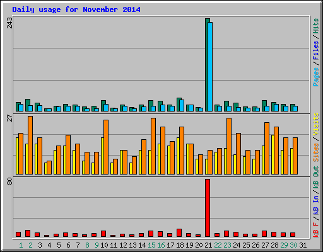Click day 31 on the x-axis
Screen dimensions: 323x252
[x=303, y=245]
